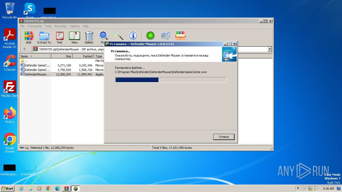Sort the list by the Packed column header

pyautogui.click(x=83, y=56)
